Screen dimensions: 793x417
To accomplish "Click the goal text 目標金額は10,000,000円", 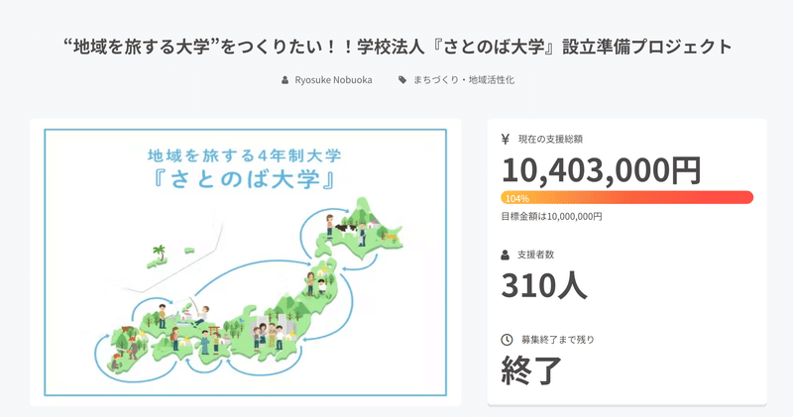I will pos(551,216).
